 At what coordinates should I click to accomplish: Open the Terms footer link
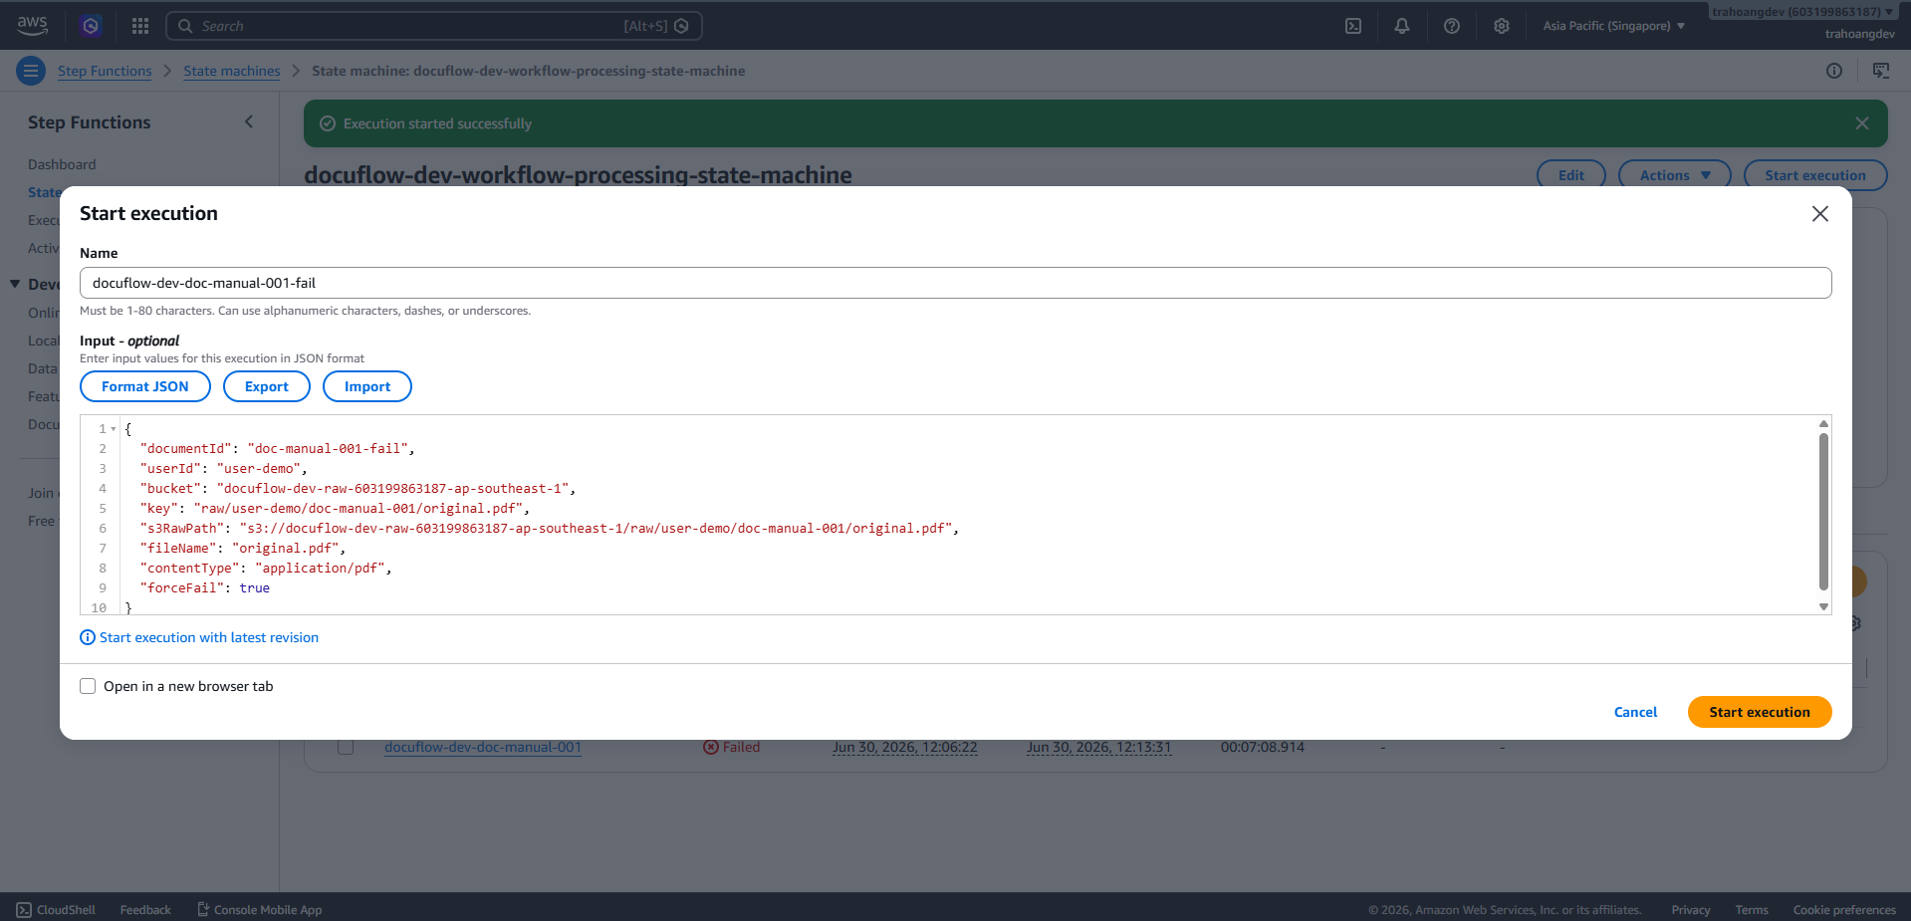tap(1752, 910)
